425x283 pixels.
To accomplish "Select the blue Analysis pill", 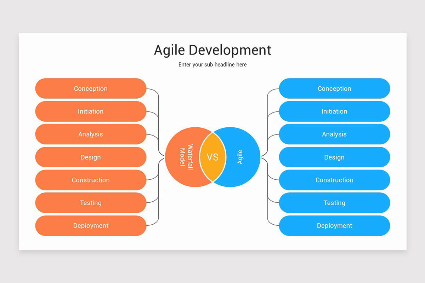I will click(x=334, y=134).
